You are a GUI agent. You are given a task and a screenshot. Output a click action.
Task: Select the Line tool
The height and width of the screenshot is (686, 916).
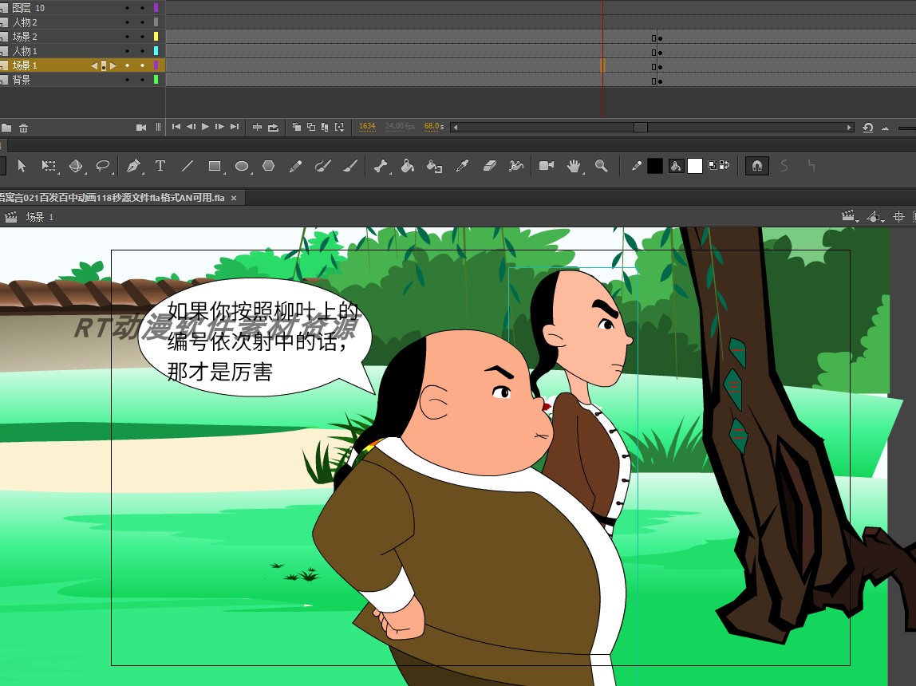click(188, 166)
